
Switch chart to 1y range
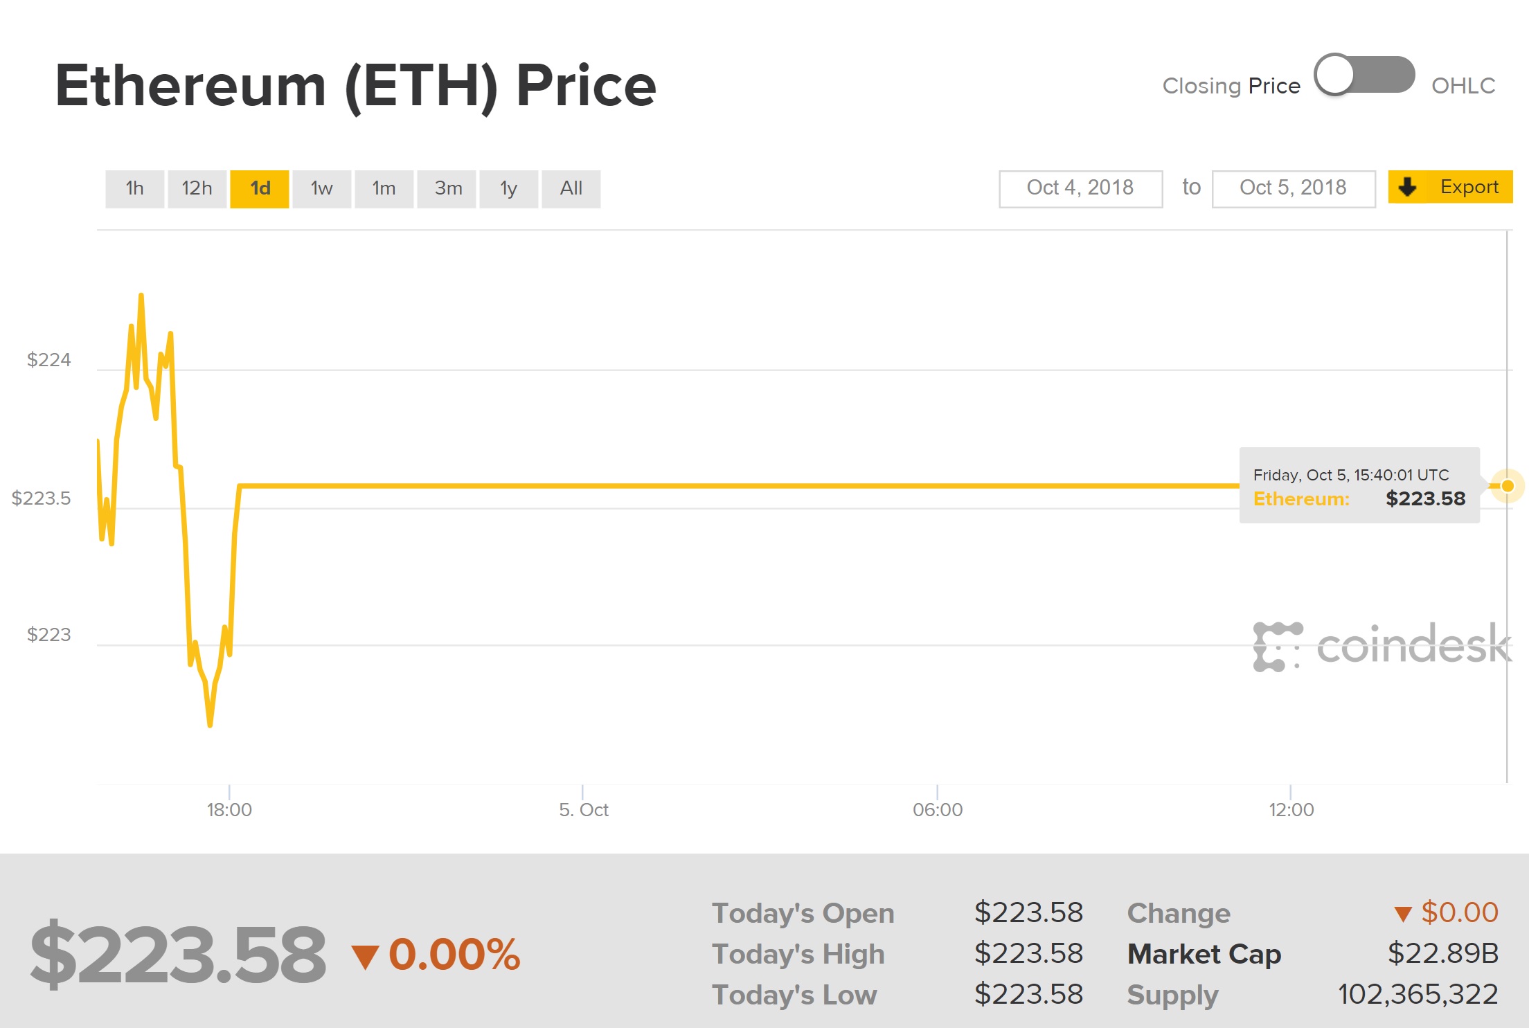coord(508,188)
